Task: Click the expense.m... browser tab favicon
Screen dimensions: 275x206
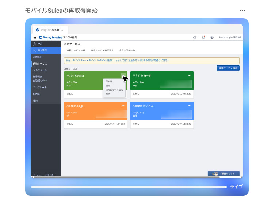Action: tap(38, 30)
